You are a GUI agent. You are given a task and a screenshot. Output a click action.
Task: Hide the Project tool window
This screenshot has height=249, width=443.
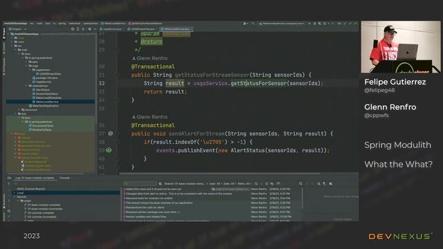point(95,29)
